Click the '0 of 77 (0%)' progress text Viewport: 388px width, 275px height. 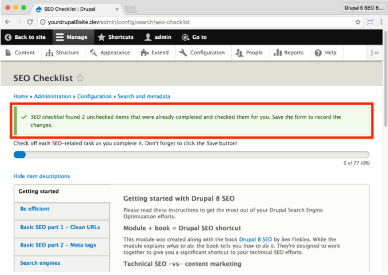coord(357,163)
